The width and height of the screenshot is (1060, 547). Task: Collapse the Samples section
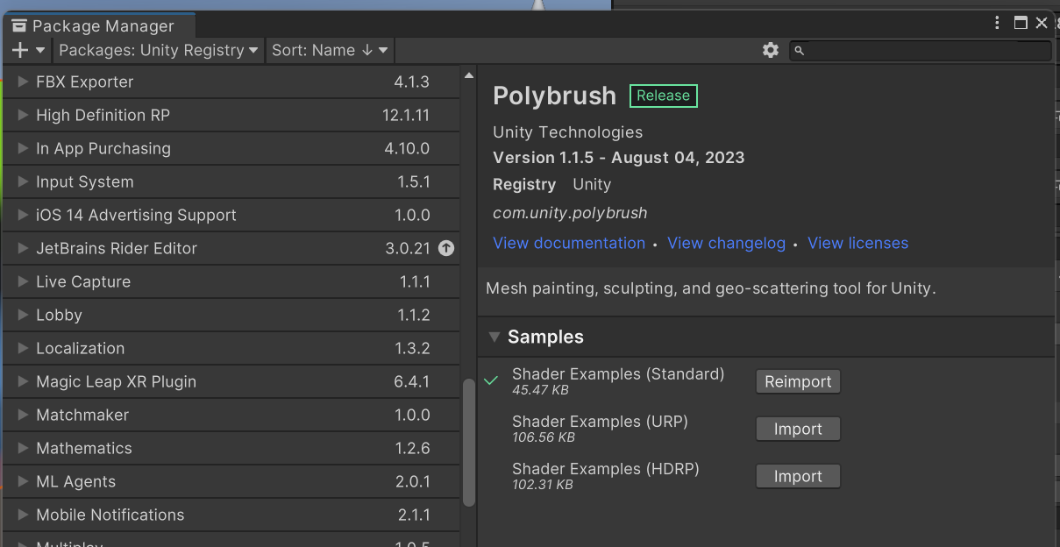point(494,337)
